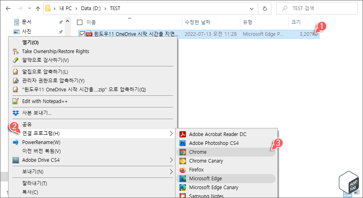Click the 알집 egg icon
The height and width of the screenshot is (198, 363).
pos(15,72)
